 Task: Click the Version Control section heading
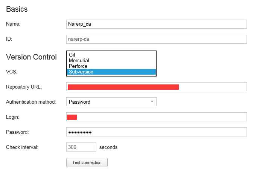click(31, 57)
